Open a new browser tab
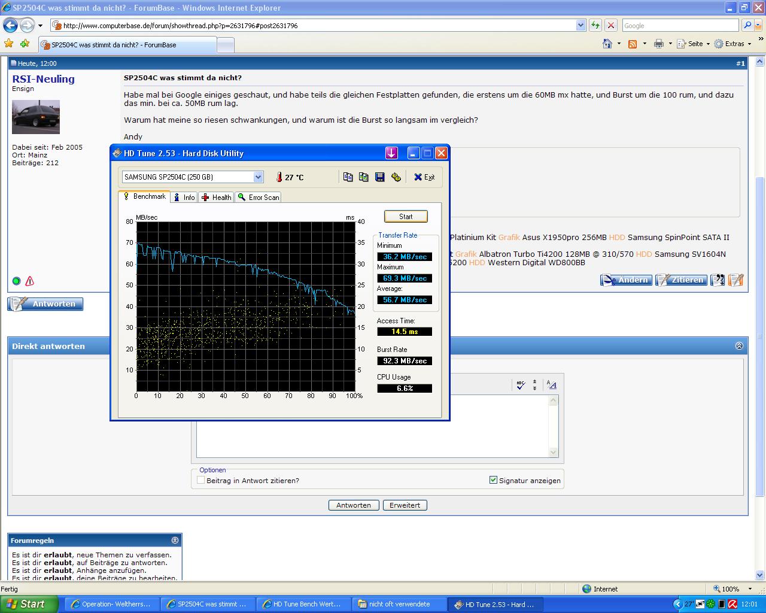 click(225, 45)
